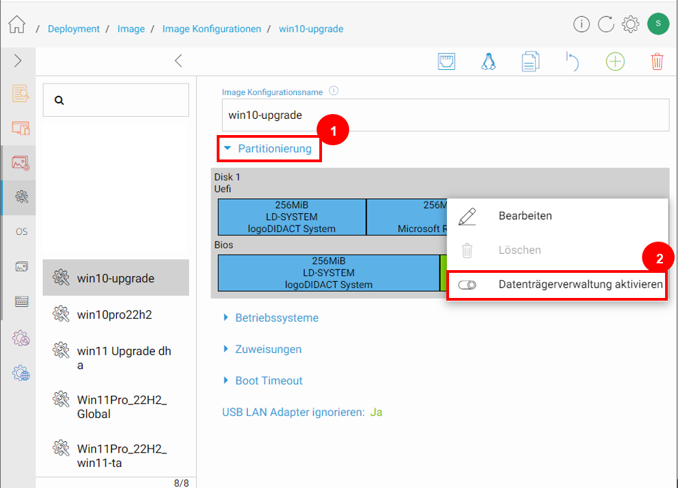Click the green Bios partition block
Viewport: 678px width, 488px height.
pyautogui.click(x=443, y=273)
